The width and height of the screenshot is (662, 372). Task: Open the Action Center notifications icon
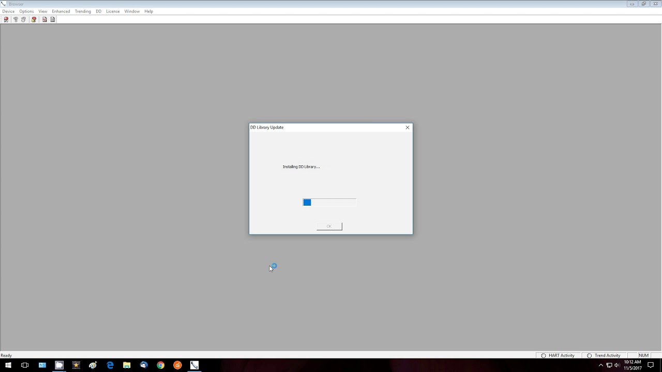[x=651, y=365]
